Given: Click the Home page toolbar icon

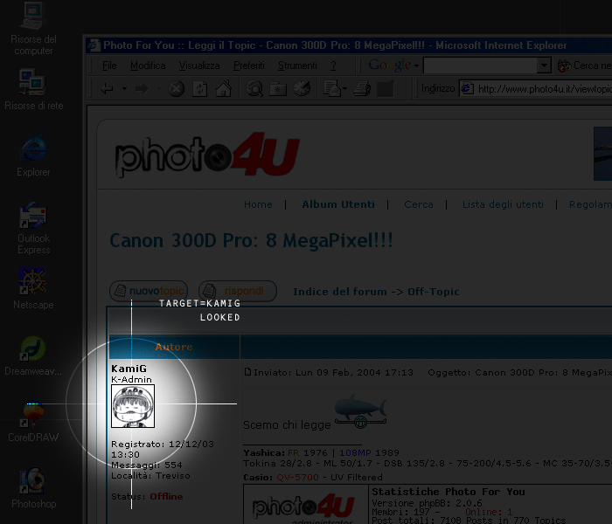Looking at the screenshot, I should [224, 88].
